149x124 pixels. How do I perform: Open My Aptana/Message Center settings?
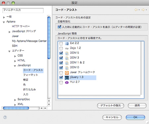(29, 41)
